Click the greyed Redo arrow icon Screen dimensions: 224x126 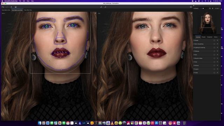(x=7, y=7)
